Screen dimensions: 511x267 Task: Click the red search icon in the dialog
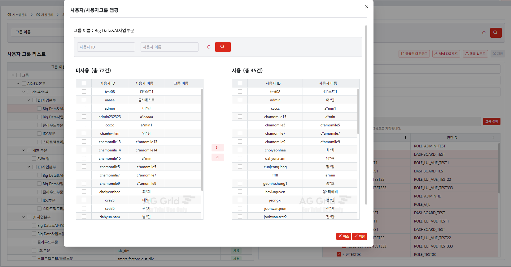coord(223,47)
